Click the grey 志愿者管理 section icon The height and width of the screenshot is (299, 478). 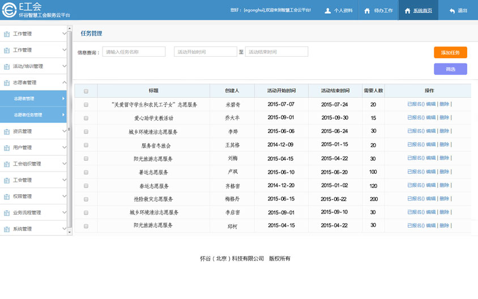[x=7, y=83]
